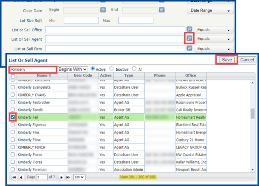Click the 'View 201 - 300 of 668' status text

point(138,177)
